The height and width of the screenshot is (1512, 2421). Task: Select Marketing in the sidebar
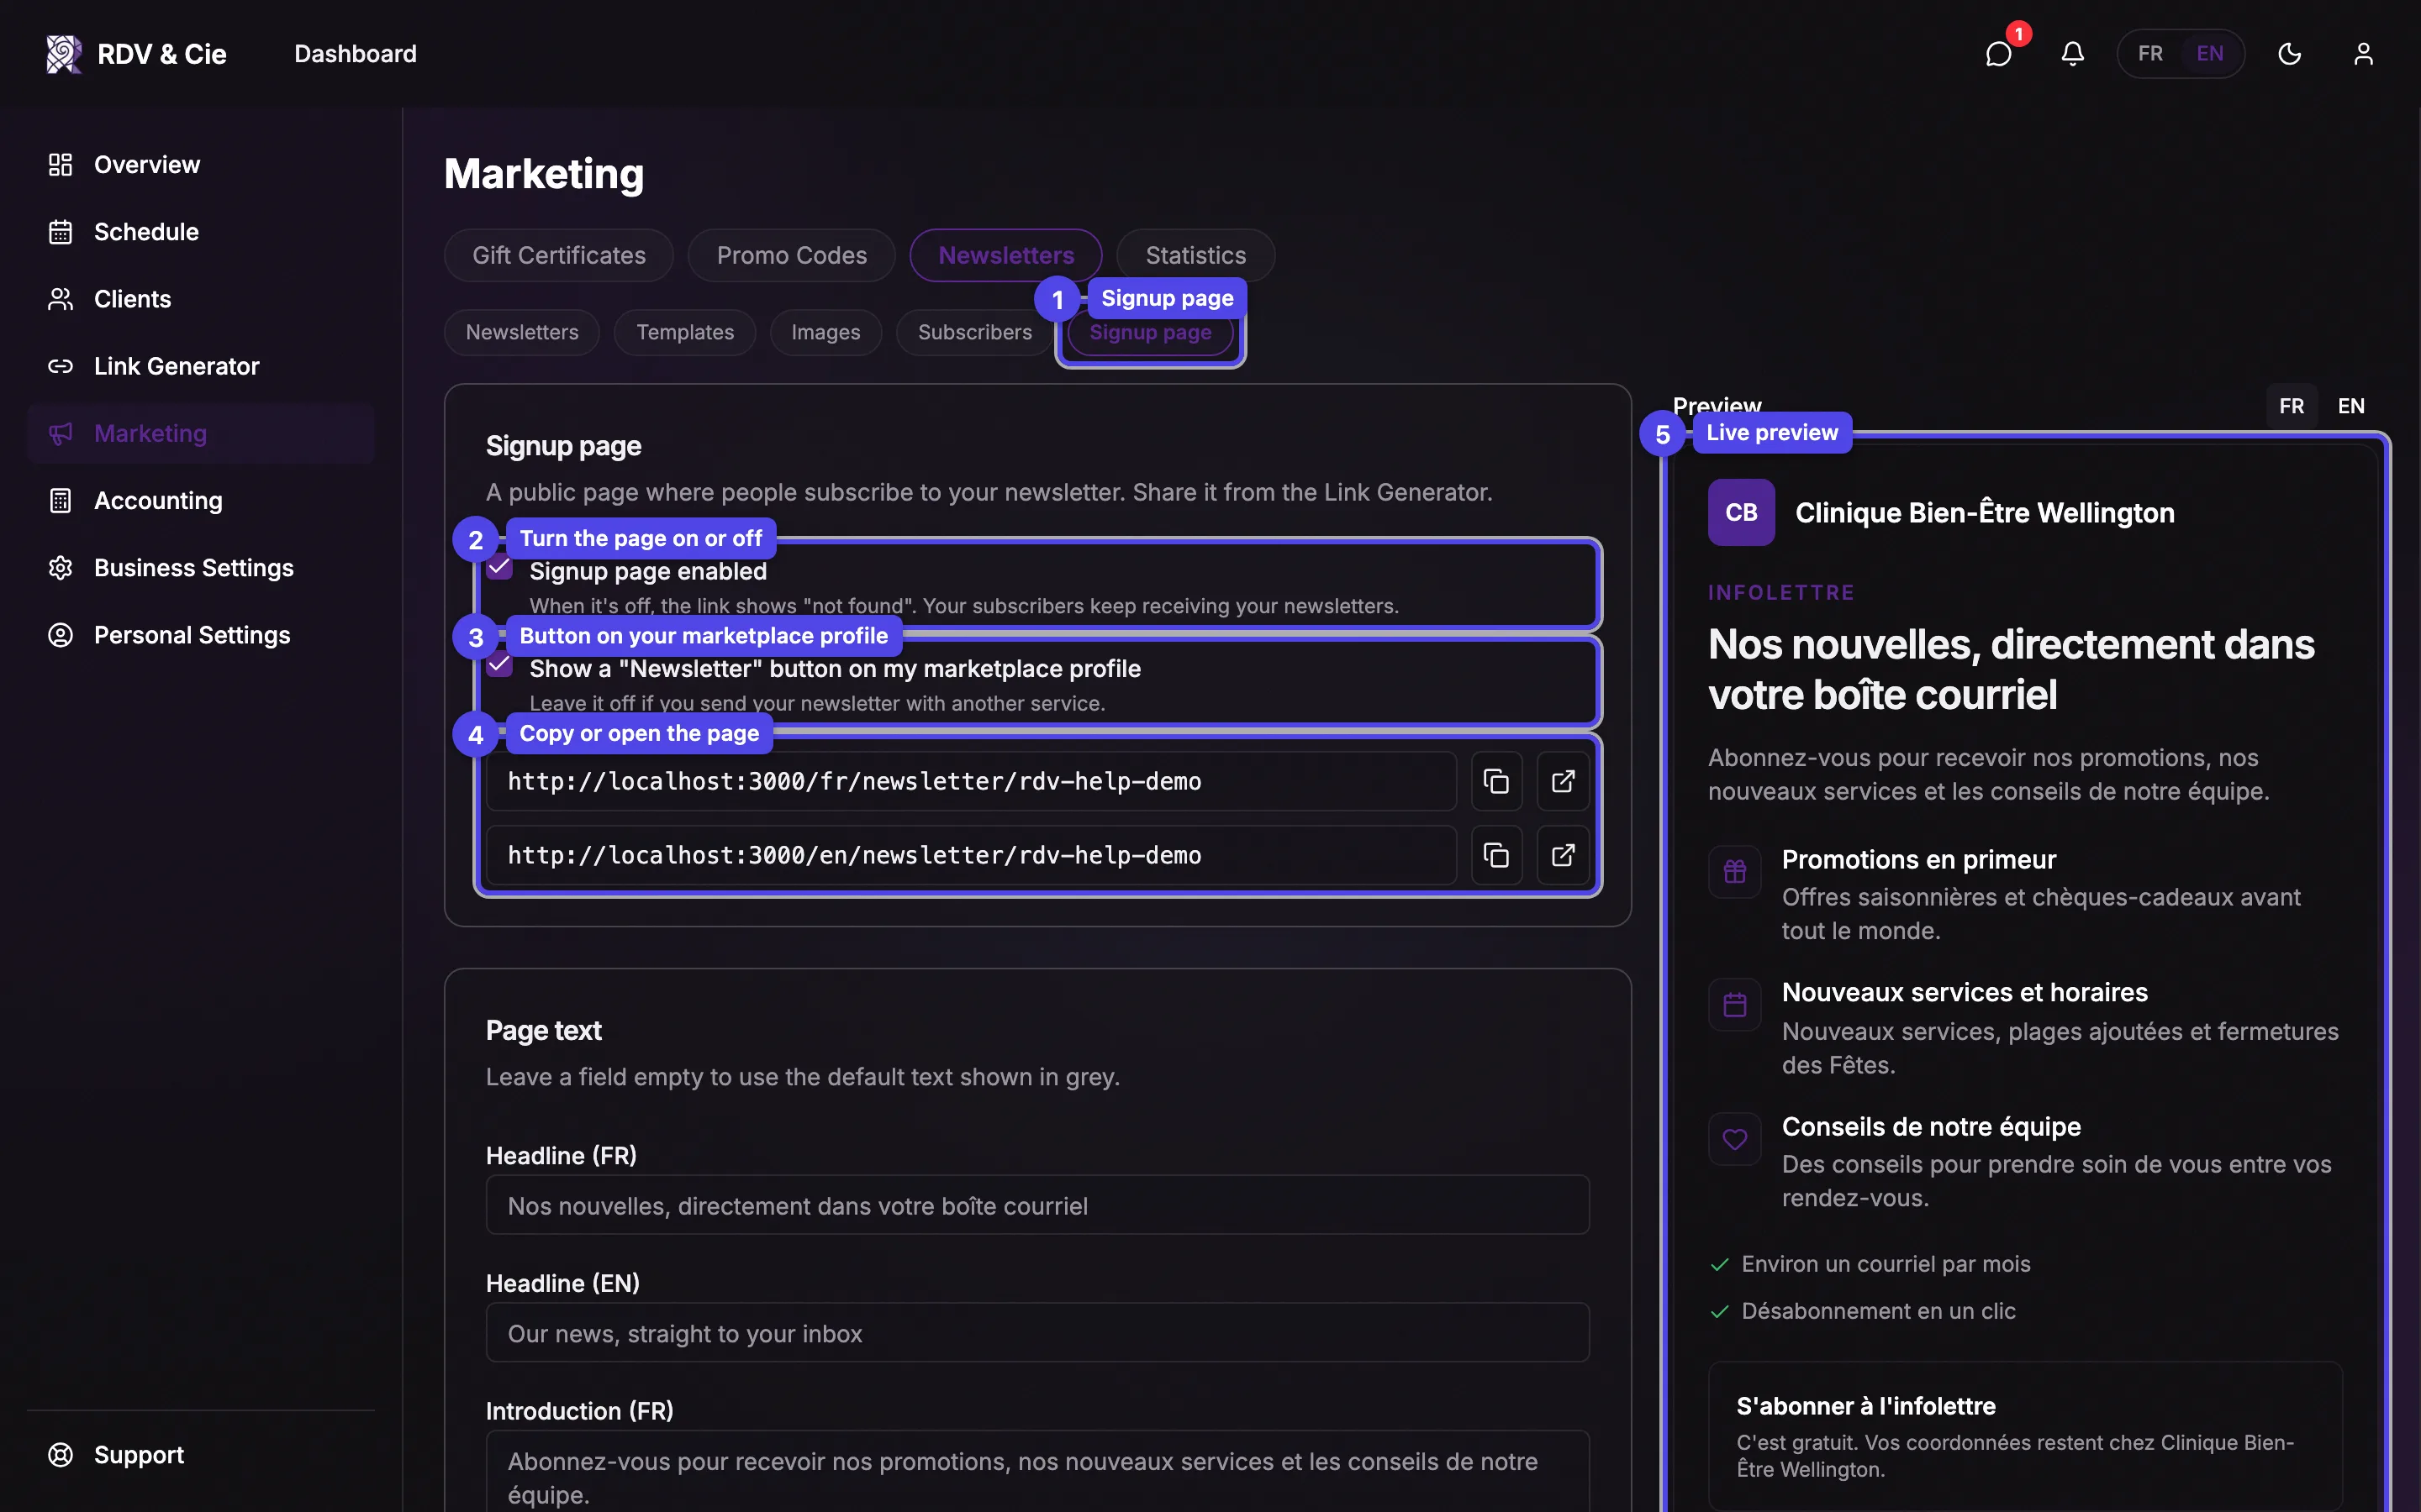[x=200, y=434]
